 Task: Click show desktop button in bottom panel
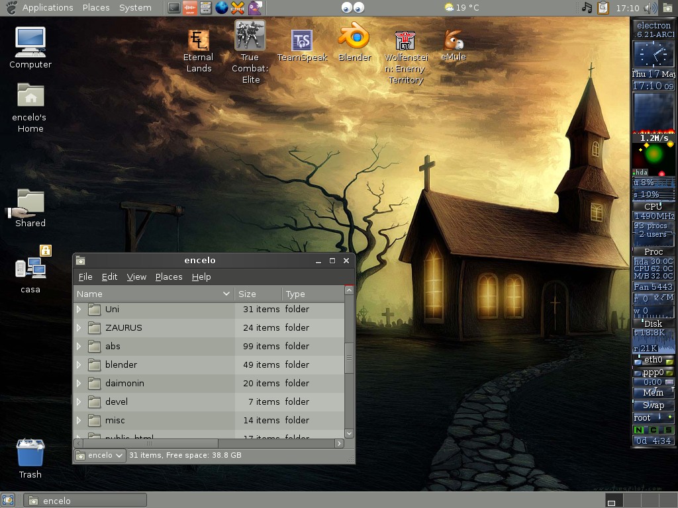point(8,500)
